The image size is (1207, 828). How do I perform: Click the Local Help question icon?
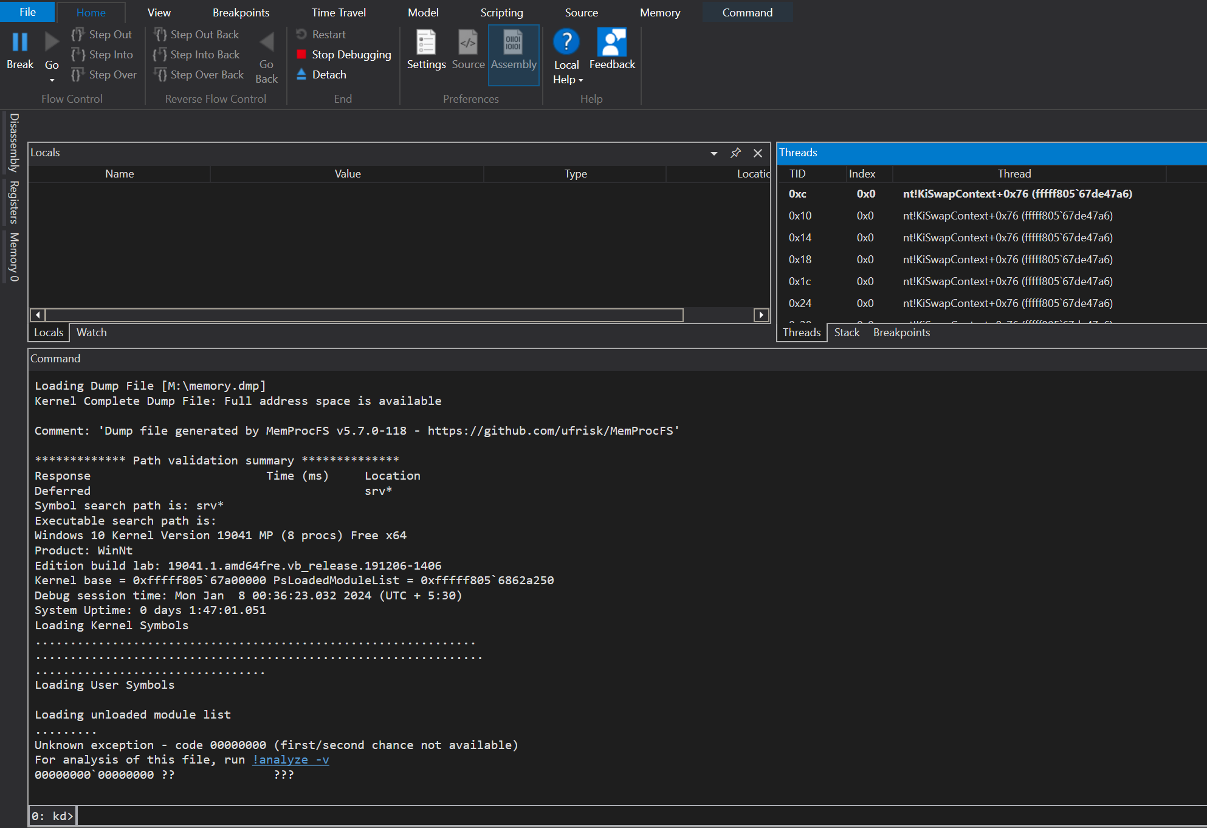566,42
